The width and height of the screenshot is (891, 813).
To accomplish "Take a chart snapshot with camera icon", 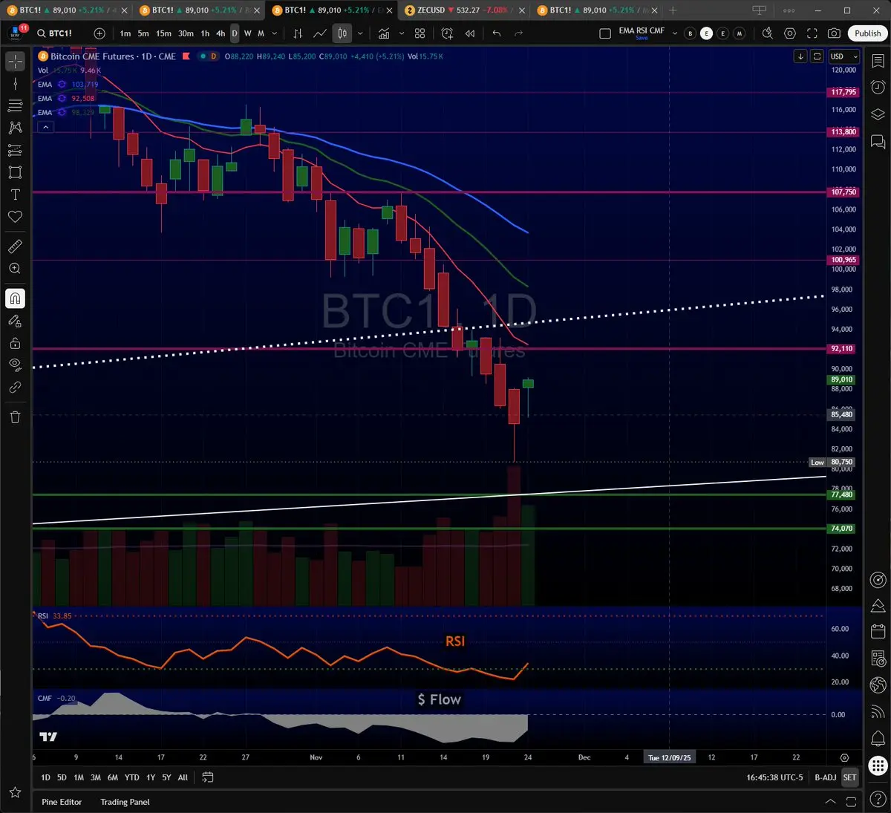I will pos(835,33).
